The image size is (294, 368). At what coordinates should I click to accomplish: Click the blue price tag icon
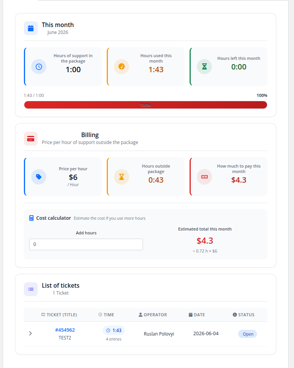pos(39,177)
